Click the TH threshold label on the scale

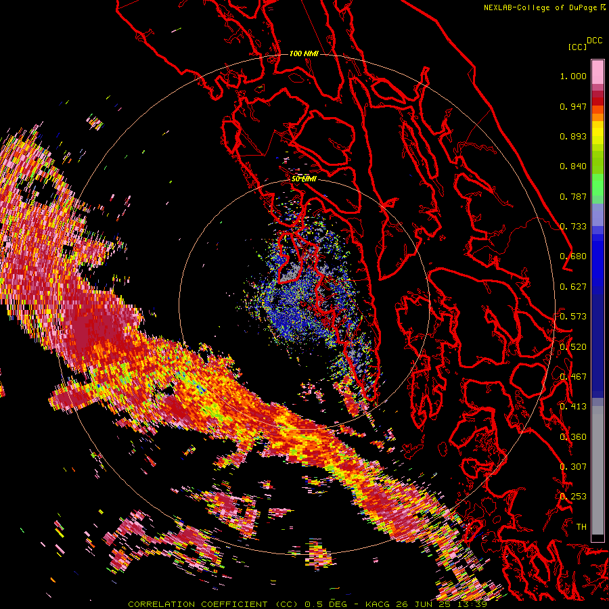(x=581, y=526)
